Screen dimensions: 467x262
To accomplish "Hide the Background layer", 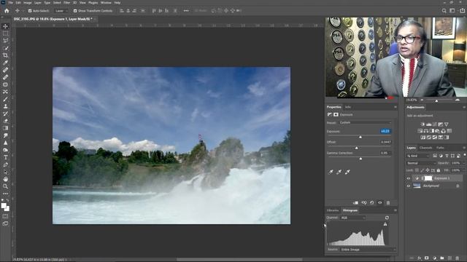I will 409,186.
